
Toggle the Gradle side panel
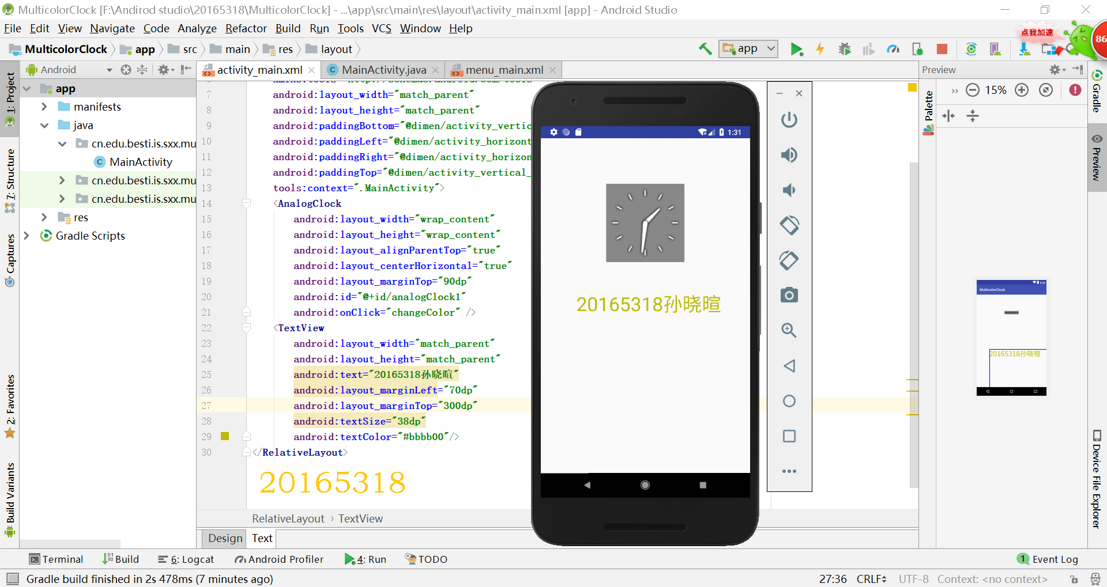(x=1097, y=91)
